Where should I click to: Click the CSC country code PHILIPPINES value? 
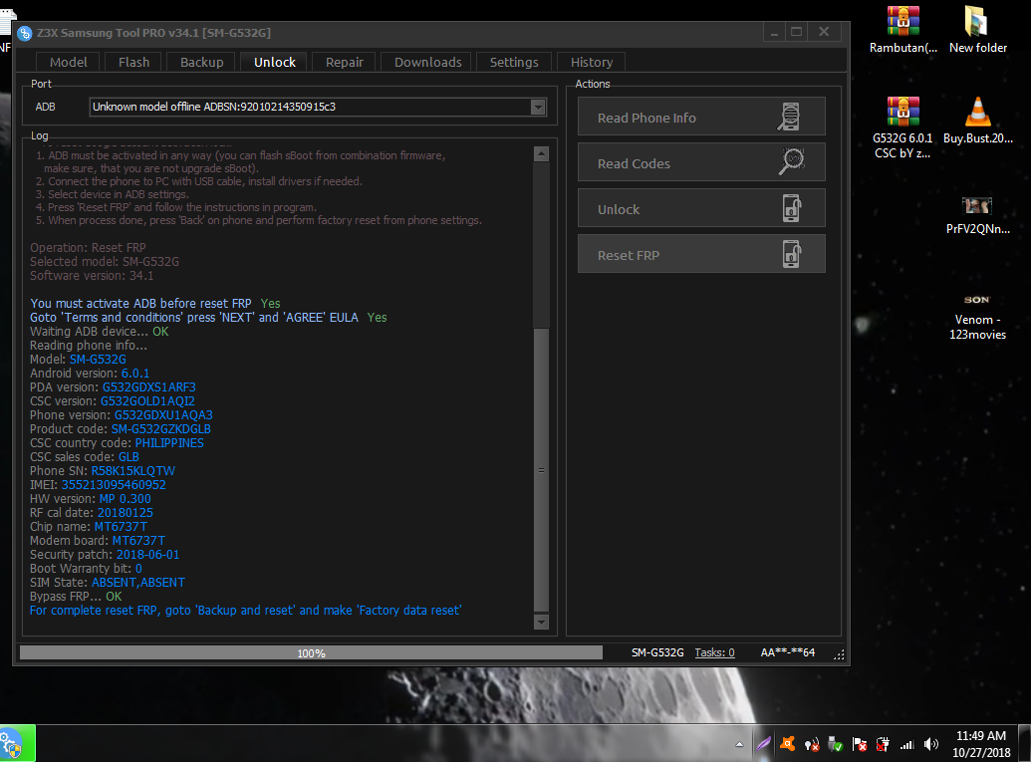(169, 443)
